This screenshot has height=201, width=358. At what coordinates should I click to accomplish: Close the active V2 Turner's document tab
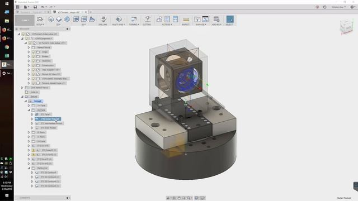tap(86, 12)
